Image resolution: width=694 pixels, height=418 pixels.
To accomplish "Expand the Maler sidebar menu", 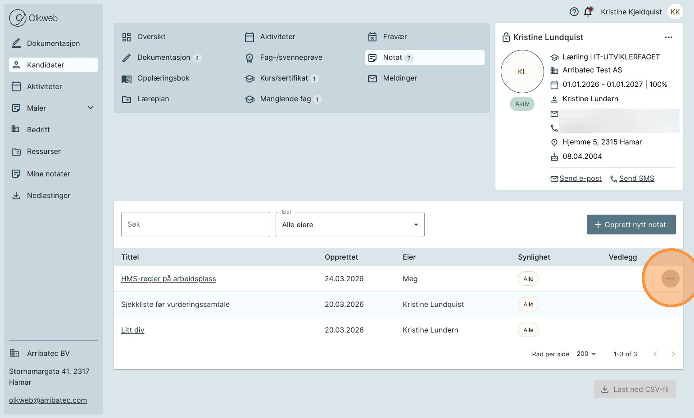I will [90, 108].
